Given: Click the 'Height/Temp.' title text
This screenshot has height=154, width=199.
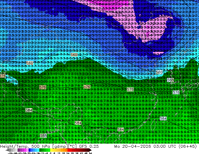Looking at the screenshot, I should tap(15, 146).
